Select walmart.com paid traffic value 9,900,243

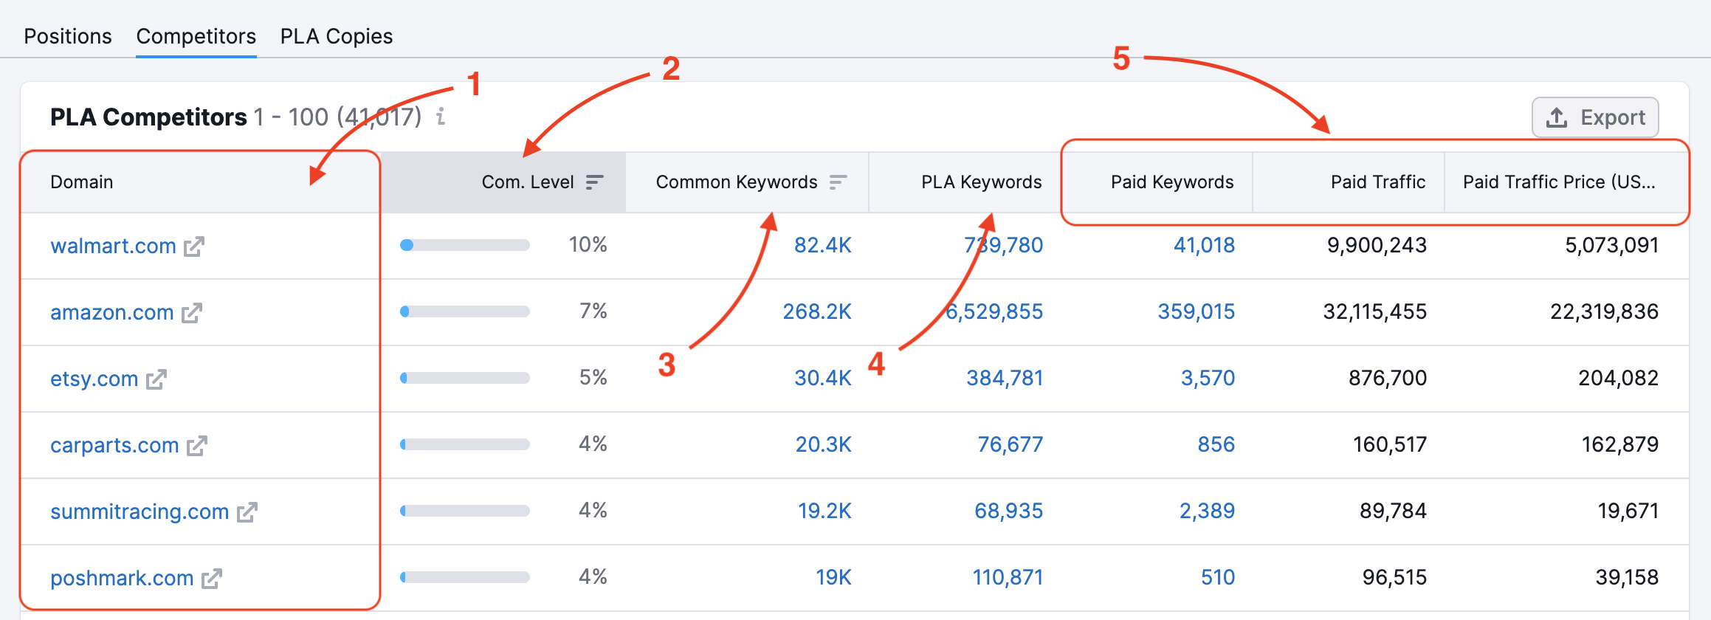pos(1377,245)
